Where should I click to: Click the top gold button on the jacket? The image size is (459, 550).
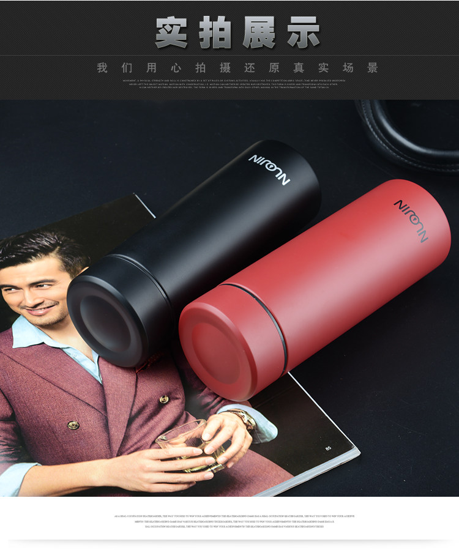pos(164,399)
